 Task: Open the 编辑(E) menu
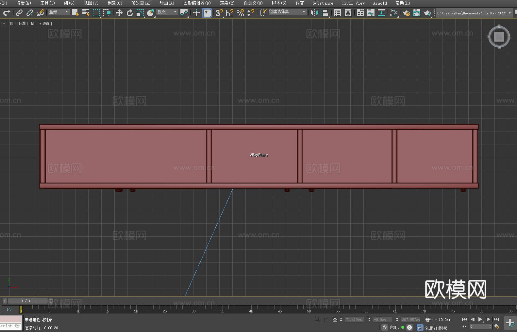click(x=24, y=3)
